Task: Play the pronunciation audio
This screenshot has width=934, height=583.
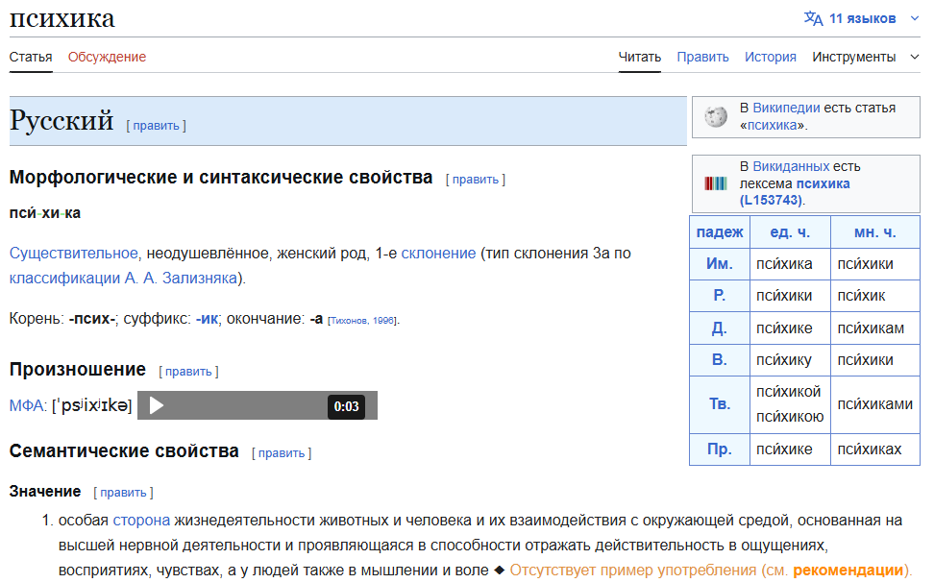Action: (157, 406)
